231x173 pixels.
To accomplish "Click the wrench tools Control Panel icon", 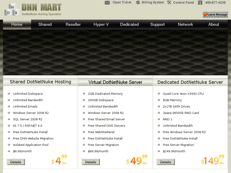I will point(169,2).
